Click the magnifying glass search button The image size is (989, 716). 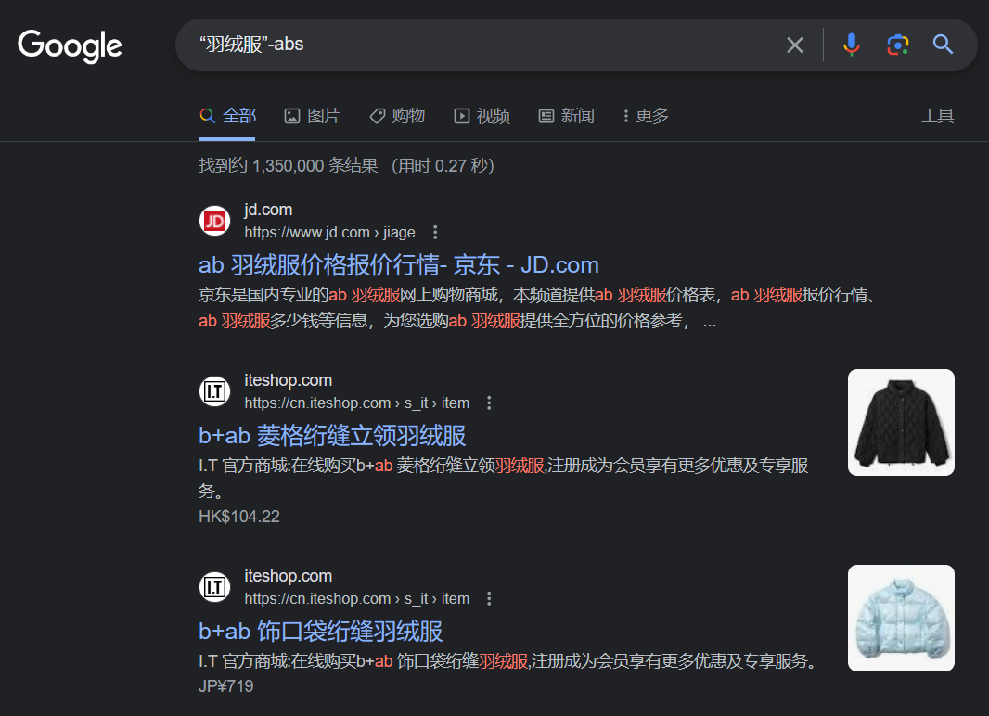tap(943, 45)
